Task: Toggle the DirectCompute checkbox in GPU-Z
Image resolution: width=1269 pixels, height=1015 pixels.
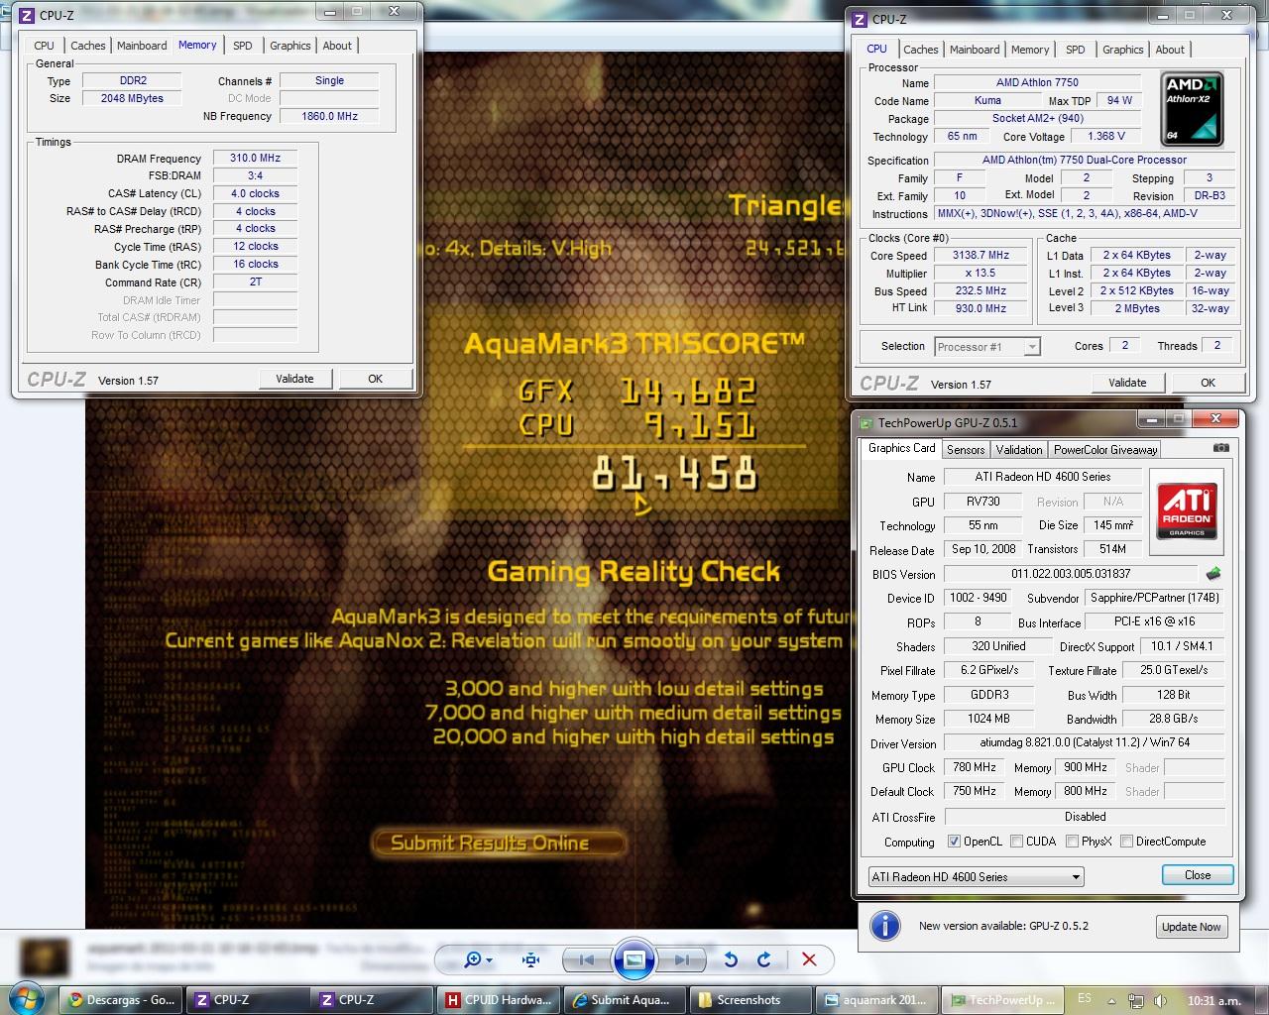Action: pos(1126,842)
